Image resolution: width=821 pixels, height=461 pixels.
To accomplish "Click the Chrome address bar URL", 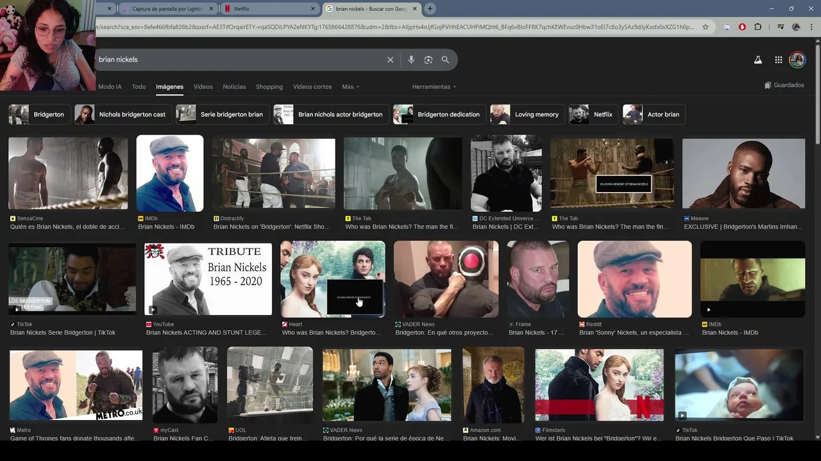I will (x=394, y=27).
